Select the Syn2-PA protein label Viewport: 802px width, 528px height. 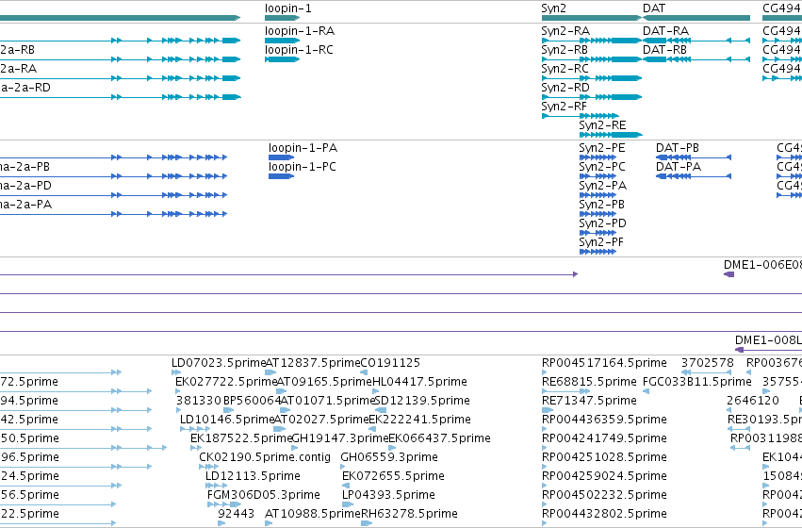603,186
